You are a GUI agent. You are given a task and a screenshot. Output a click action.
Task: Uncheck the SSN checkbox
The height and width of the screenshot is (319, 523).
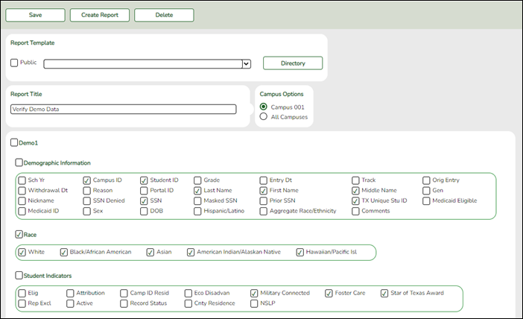tap(144, 201)
